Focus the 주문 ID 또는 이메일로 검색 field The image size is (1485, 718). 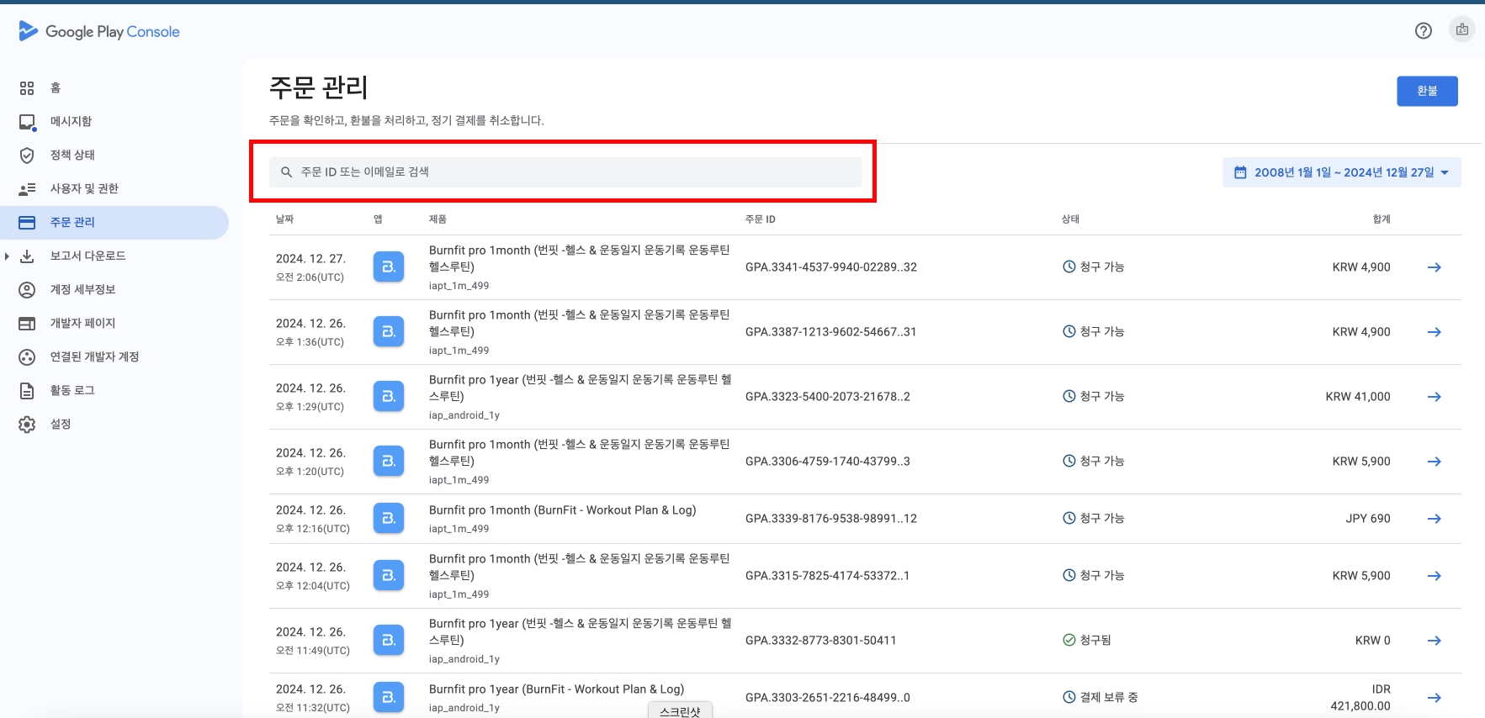[565, 172]
